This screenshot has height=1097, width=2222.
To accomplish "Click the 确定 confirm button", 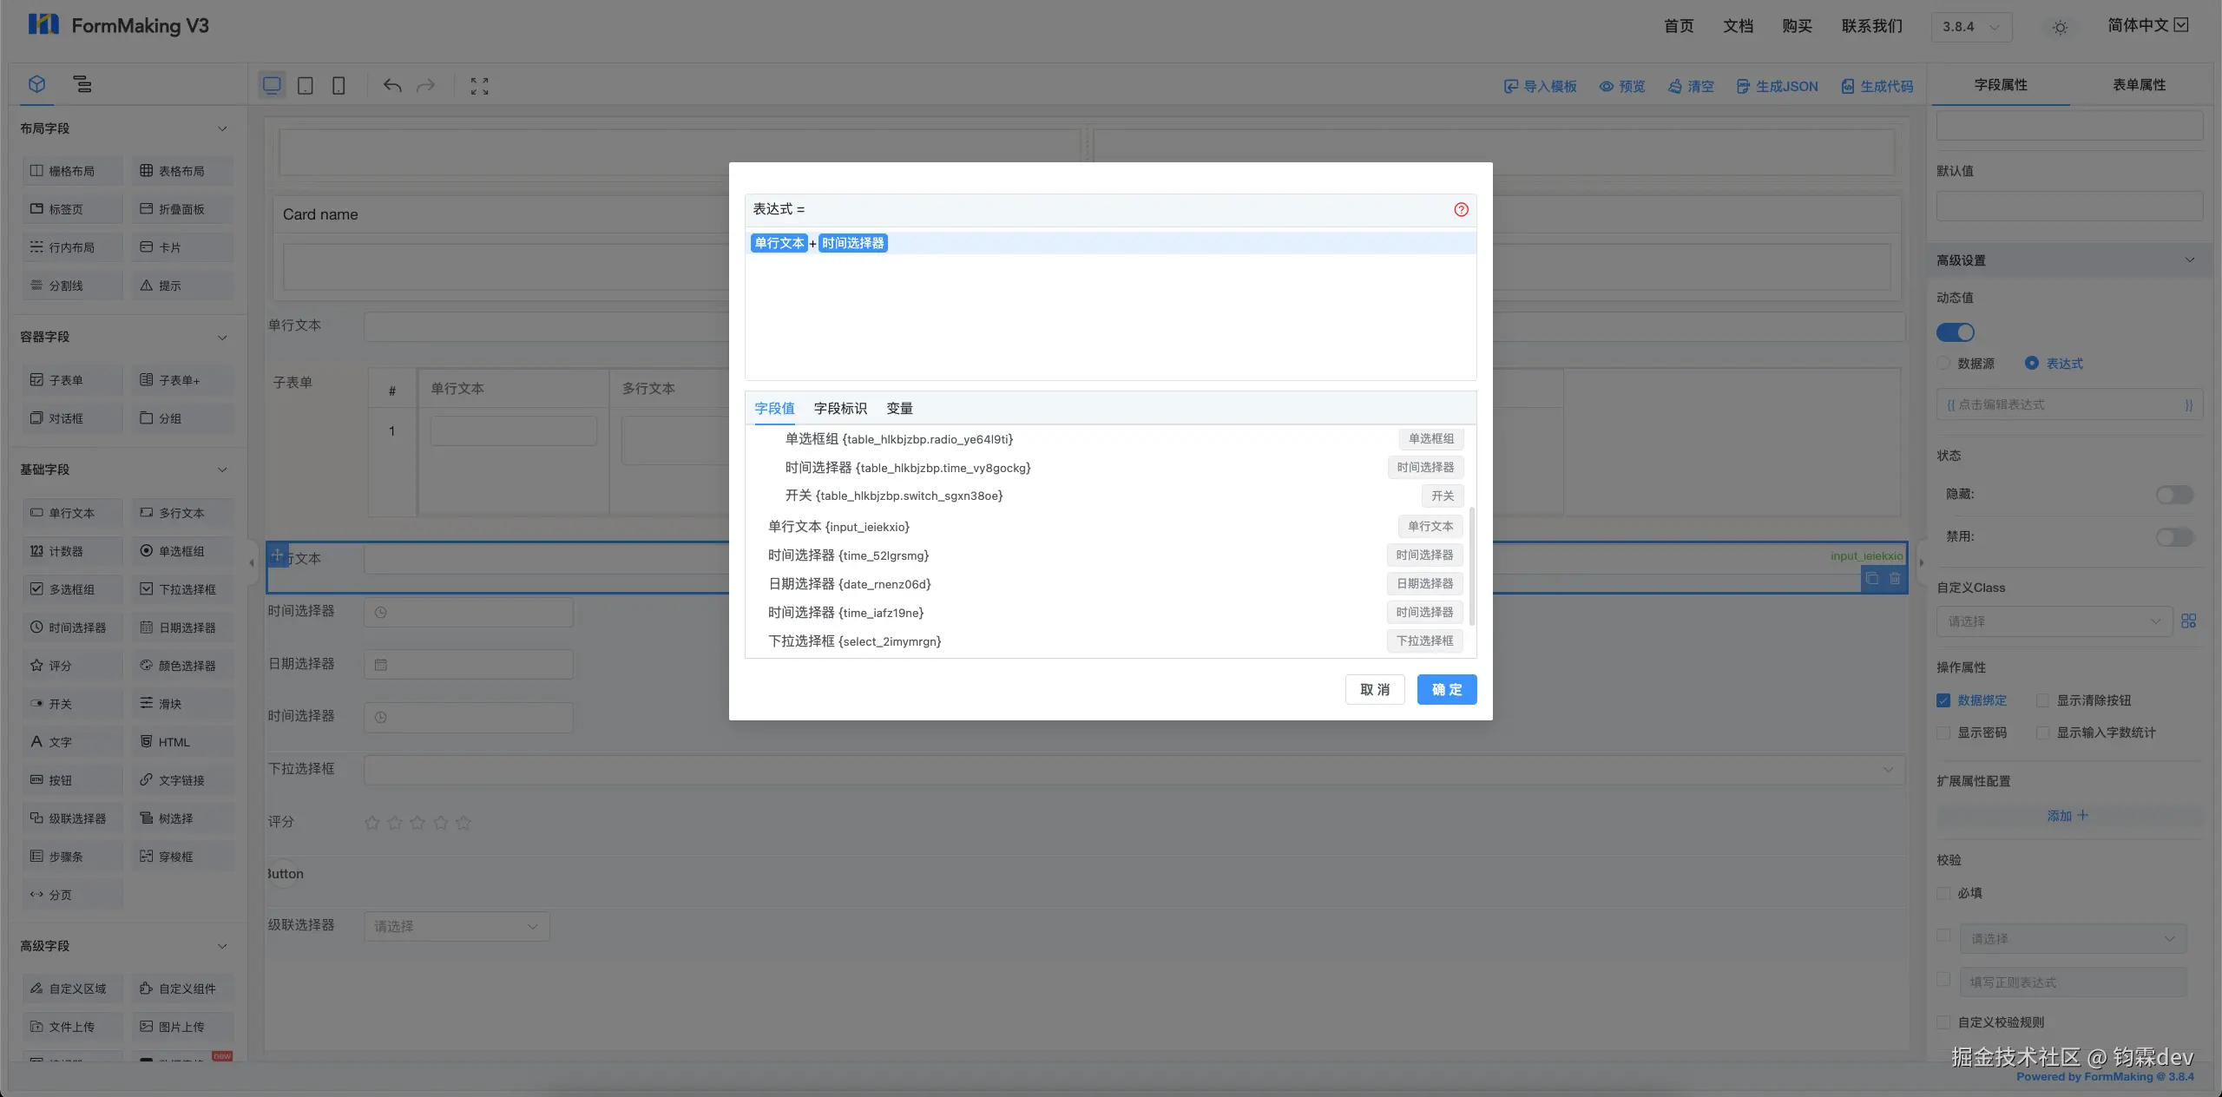I will click(x=1446, y=689).
